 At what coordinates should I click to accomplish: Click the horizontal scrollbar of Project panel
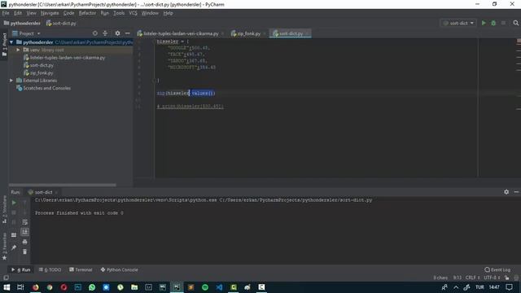pyautogui.click(x=63, y=185)
